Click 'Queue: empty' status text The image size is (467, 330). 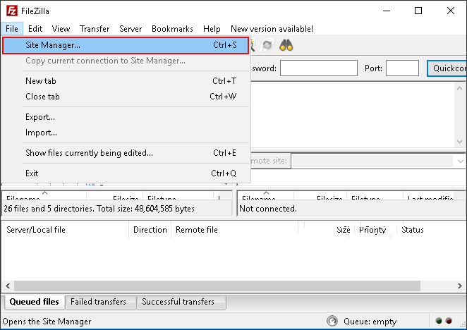(370, 322)
